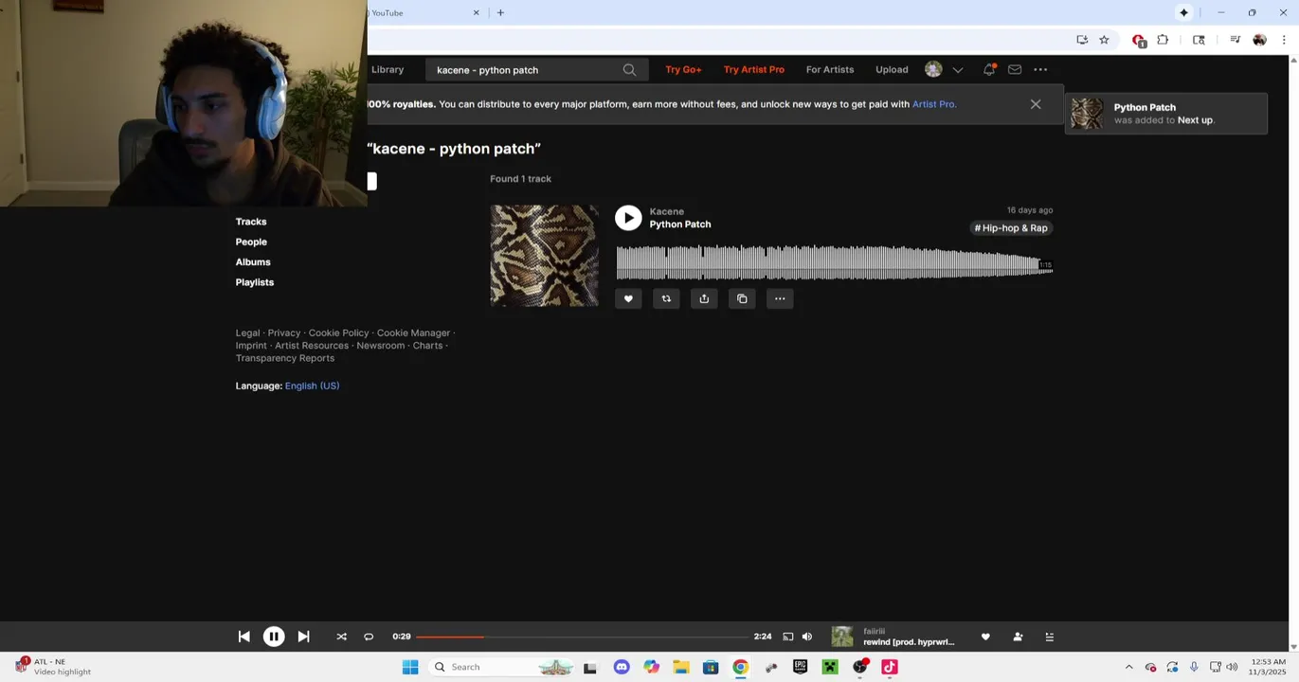This screenshot has width=1299, height=682.
Task: Open the Windows Start menu
Action: click(410, 667)
